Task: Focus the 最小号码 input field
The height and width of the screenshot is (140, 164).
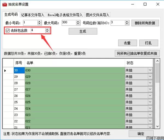Action: [30, 23]
